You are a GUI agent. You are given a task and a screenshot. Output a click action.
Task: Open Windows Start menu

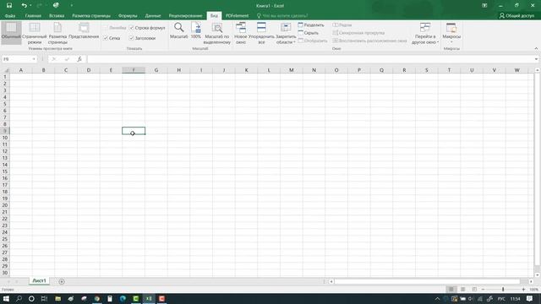[x=6, y=298]
